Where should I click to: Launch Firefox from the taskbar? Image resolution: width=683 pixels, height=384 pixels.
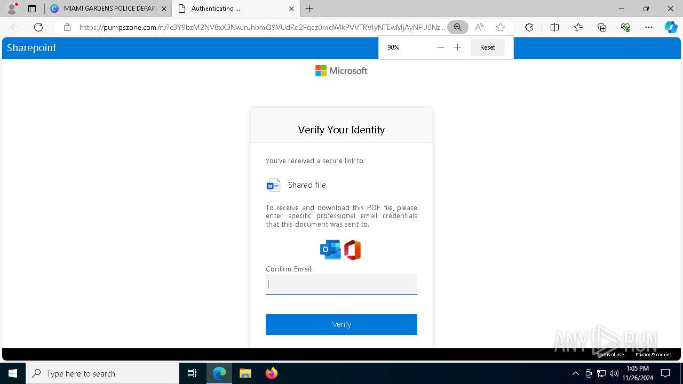click(271, 373)
